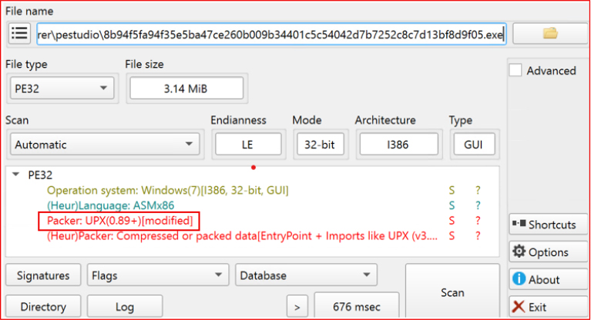Open the recent files list icon
This screenshot has height=320, width=591.
[x=19, y=34]
